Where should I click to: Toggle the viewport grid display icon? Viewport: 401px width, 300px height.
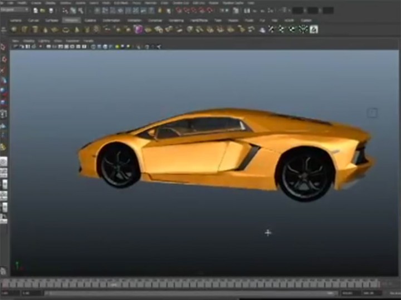coord(48,47)
